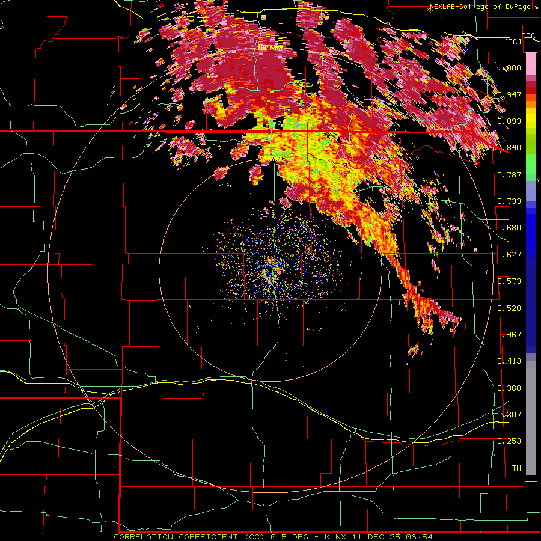541x541 pixels.
Task: Click the 0.573 legend value
Action: (509, 281)
